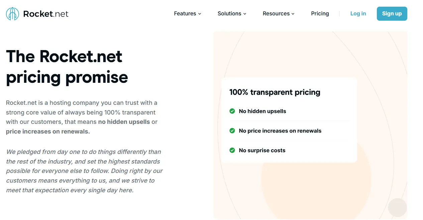Click the Log in link

click(x=358, y=13)
